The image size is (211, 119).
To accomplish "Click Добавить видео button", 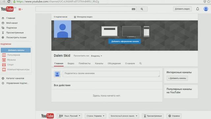I will click(182, 9).
